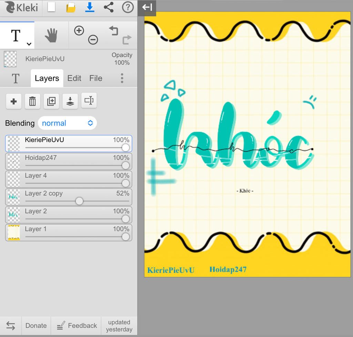Rename the selected layer
The image size is (353, 337).
click(x=89, y=100)
